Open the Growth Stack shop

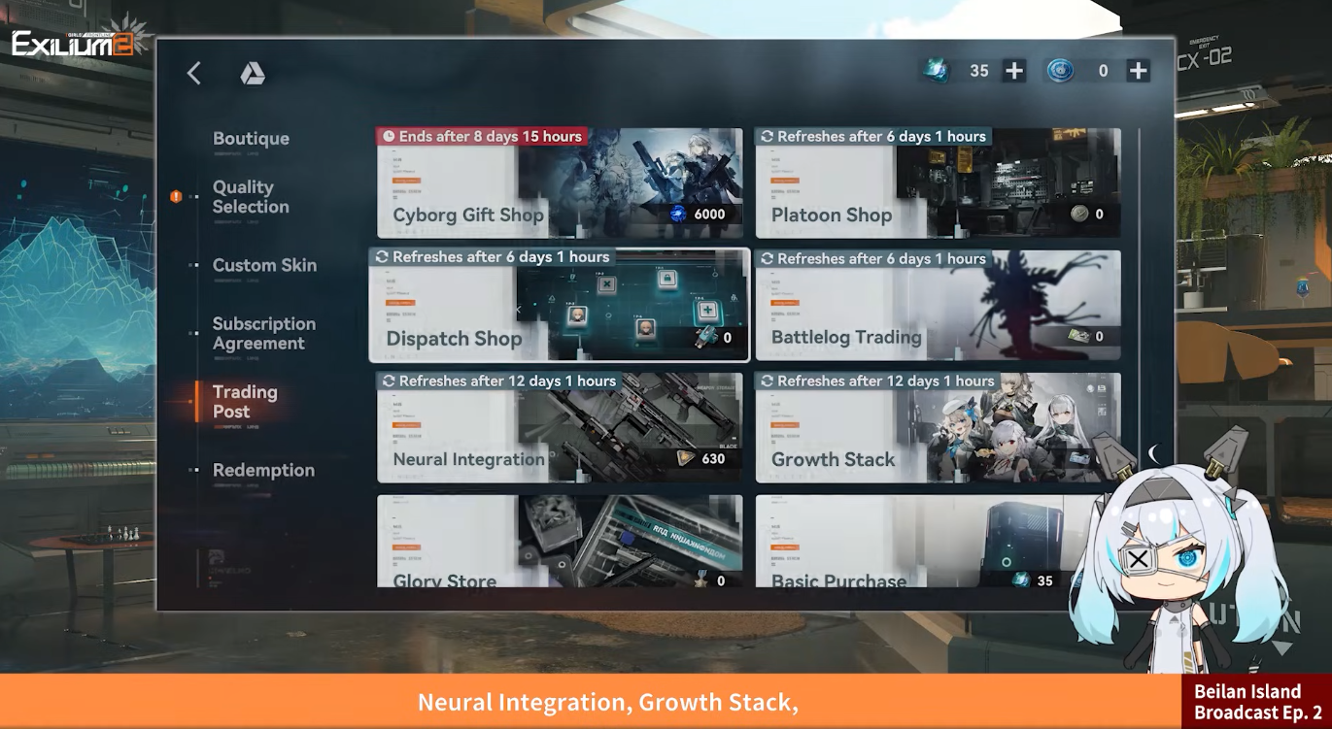click(939, 427)
